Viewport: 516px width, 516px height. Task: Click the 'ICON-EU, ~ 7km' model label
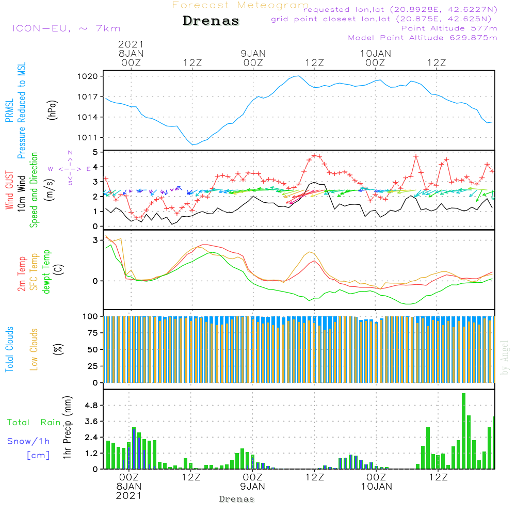tap(67, 28)
